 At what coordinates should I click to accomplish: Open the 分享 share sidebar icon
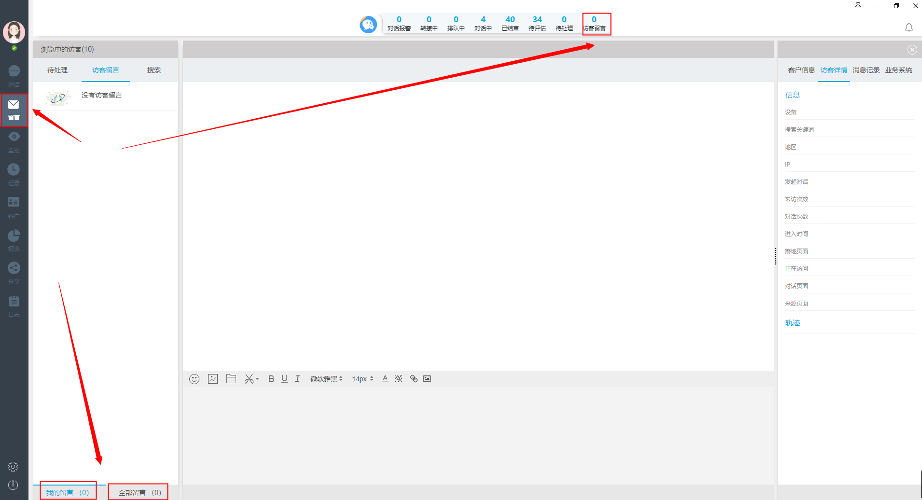click(14, 274)
